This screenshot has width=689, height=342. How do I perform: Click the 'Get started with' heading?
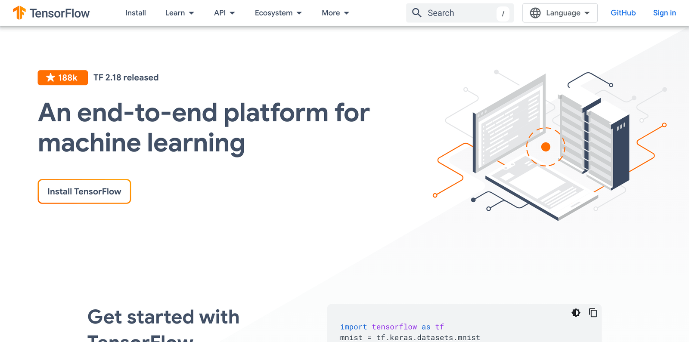(163, 317)
